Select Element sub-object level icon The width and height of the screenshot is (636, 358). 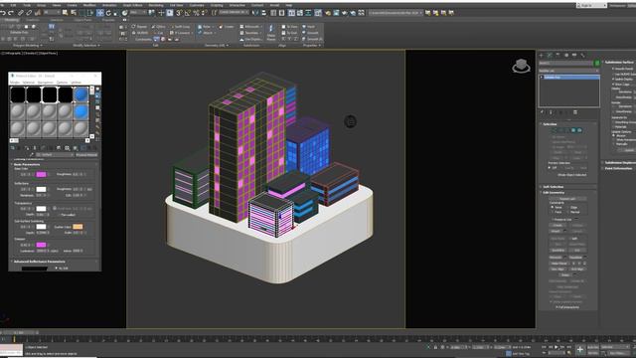coord(579,130)
